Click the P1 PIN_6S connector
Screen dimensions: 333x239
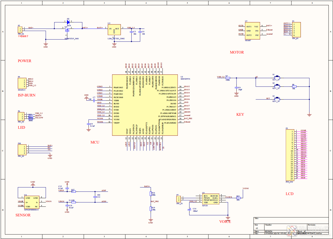(x=296, y=30)
